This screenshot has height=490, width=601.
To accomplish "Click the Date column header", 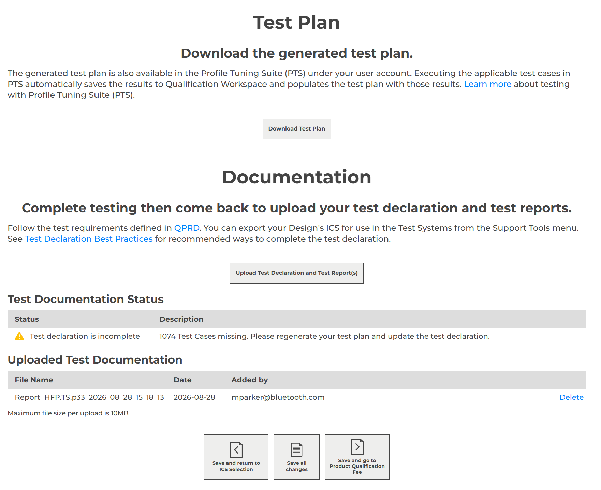I will [x=182, y=380].
